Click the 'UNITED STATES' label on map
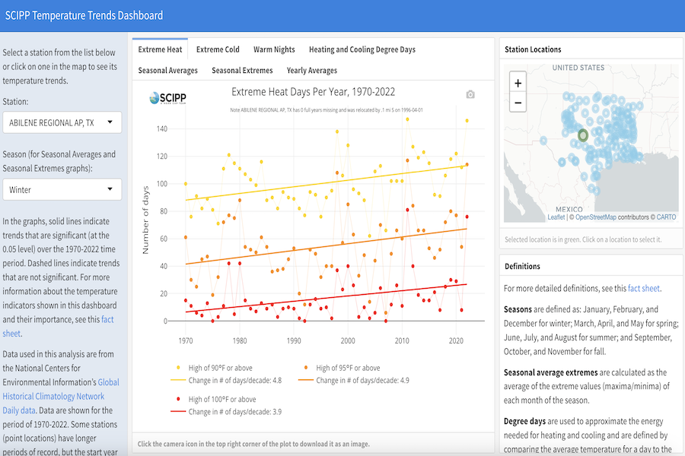 coord(578,68)
